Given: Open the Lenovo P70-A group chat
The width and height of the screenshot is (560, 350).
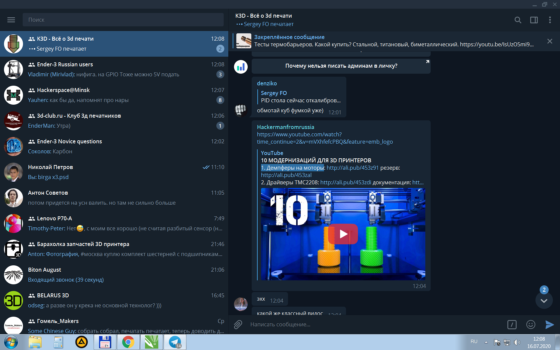Looking at the screenshot, I should (x=114, y=223).
